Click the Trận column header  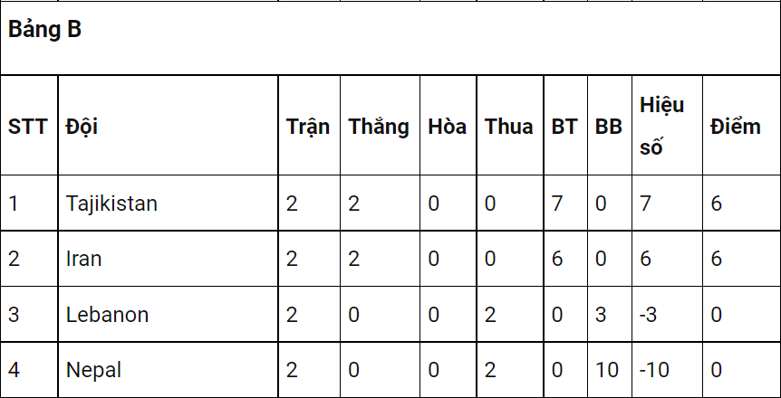(x=308, y=127)
